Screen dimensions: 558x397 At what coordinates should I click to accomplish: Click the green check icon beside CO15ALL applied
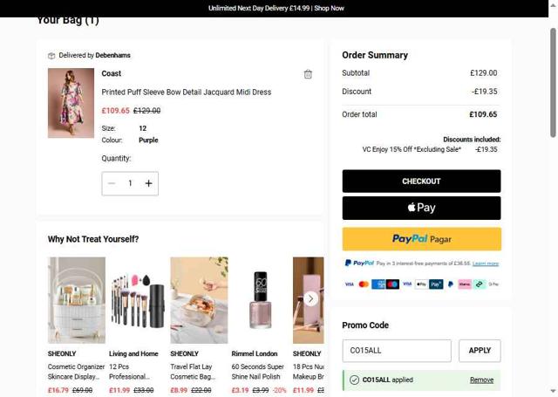(354, 380)
